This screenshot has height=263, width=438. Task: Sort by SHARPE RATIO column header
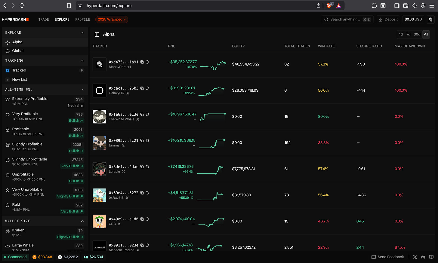click(x=369, y=46)
